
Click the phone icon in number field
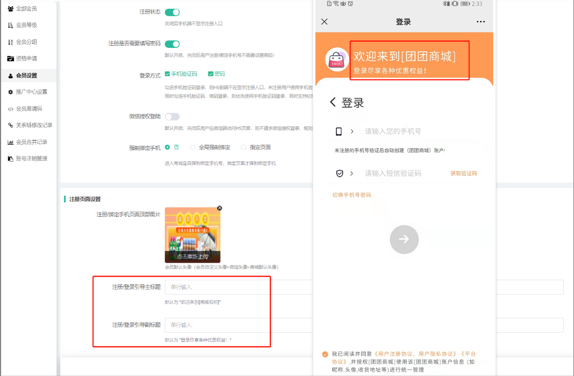pos(339,131)
